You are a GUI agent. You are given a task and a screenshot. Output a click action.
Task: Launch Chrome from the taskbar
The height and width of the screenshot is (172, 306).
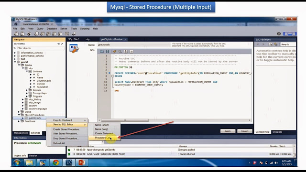(56, 162)
